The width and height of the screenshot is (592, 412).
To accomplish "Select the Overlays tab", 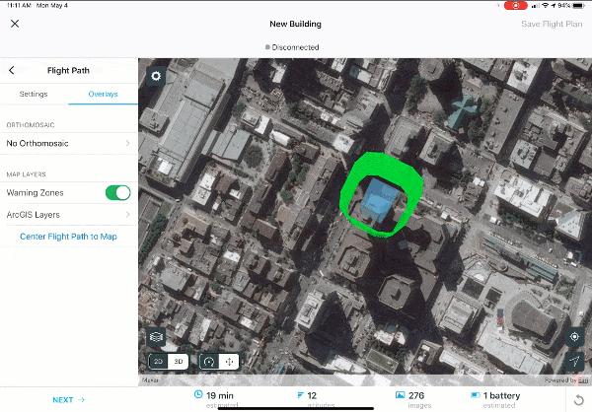I will point(103,94).
